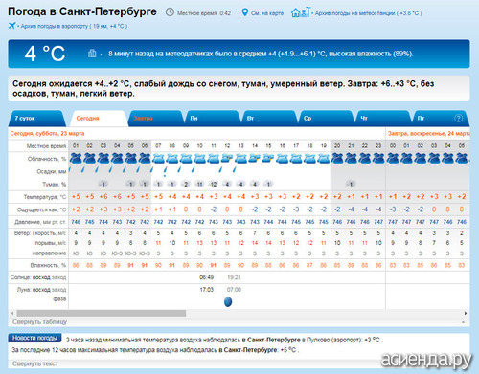Viewport: 479px width, 374px height.
Task: Click the humidity value 87
Action: point(309,265)
